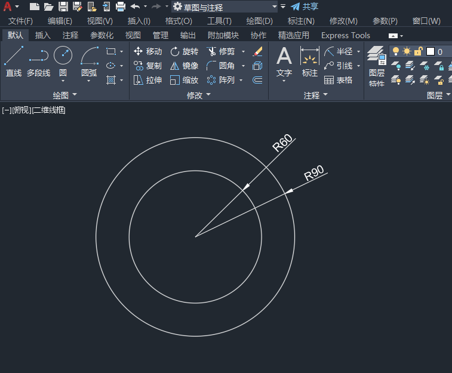
Task: Toggle layer freeze sun icon
Action: click(407, 51)
